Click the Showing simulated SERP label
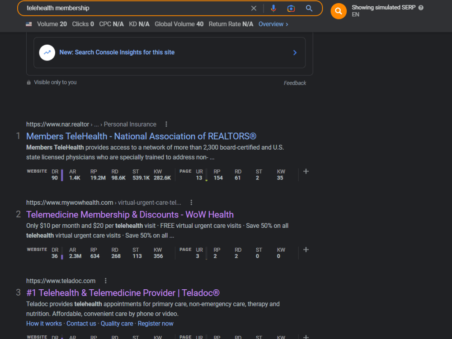This screenshot has width=452, height=339. pyautogui.click(x=384, y=8)
